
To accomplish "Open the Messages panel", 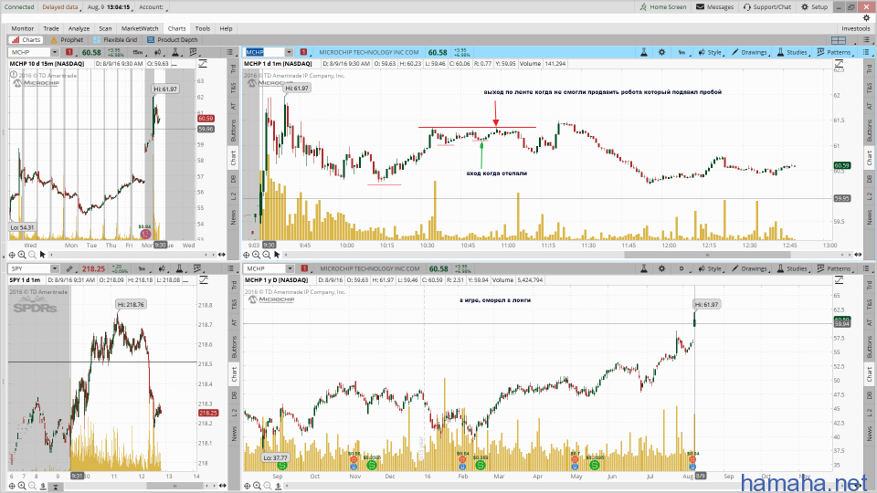I will 714,6.
